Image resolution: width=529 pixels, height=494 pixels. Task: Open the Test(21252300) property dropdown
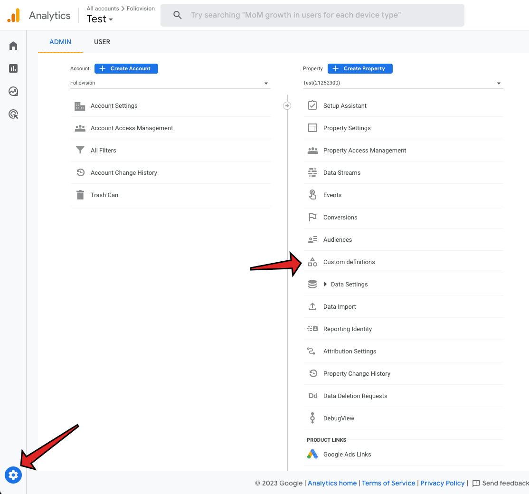[403, 83]
